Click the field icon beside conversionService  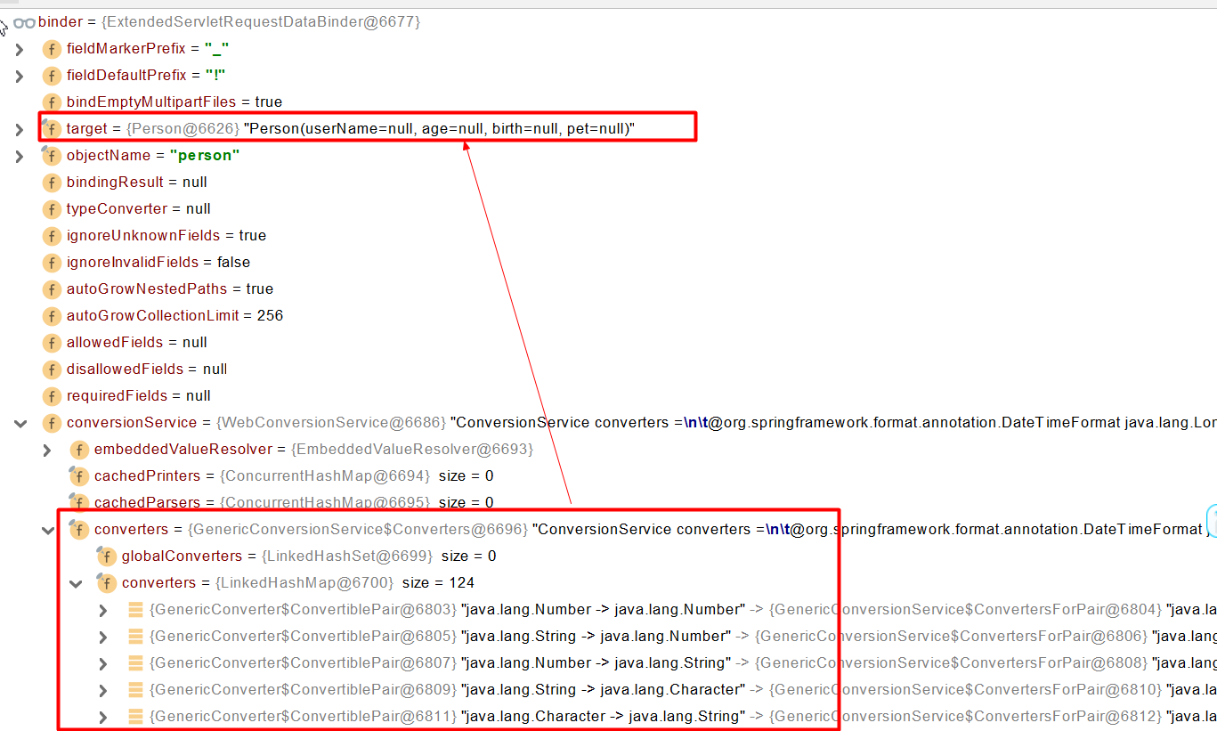pos(53,423)
